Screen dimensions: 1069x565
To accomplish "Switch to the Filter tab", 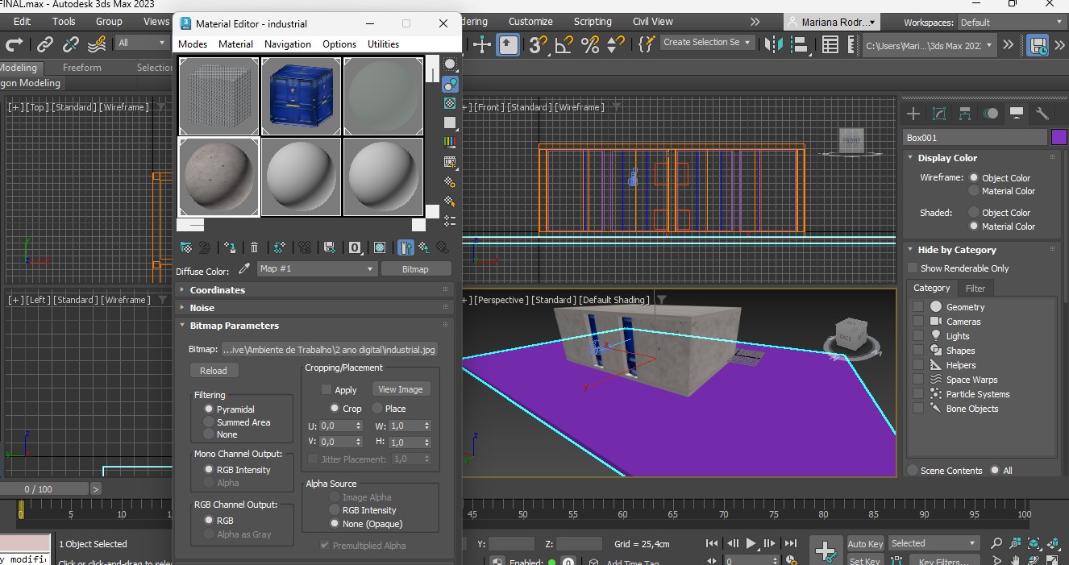I will point(975,289).
